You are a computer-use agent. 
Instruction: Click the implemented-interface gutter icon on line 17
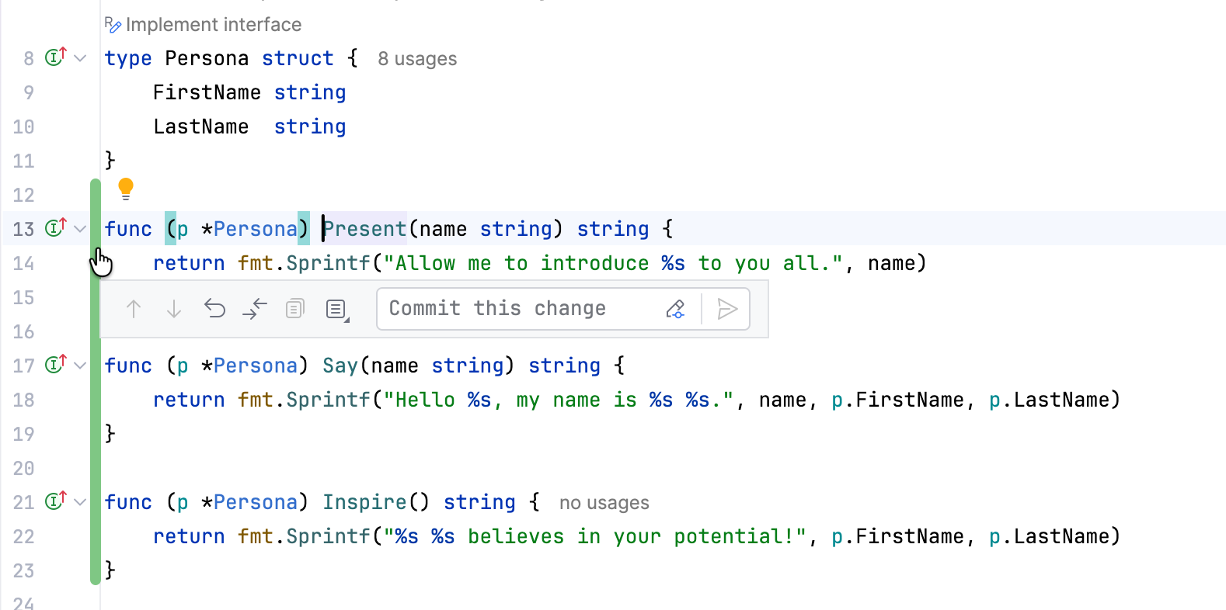point(55,364)
